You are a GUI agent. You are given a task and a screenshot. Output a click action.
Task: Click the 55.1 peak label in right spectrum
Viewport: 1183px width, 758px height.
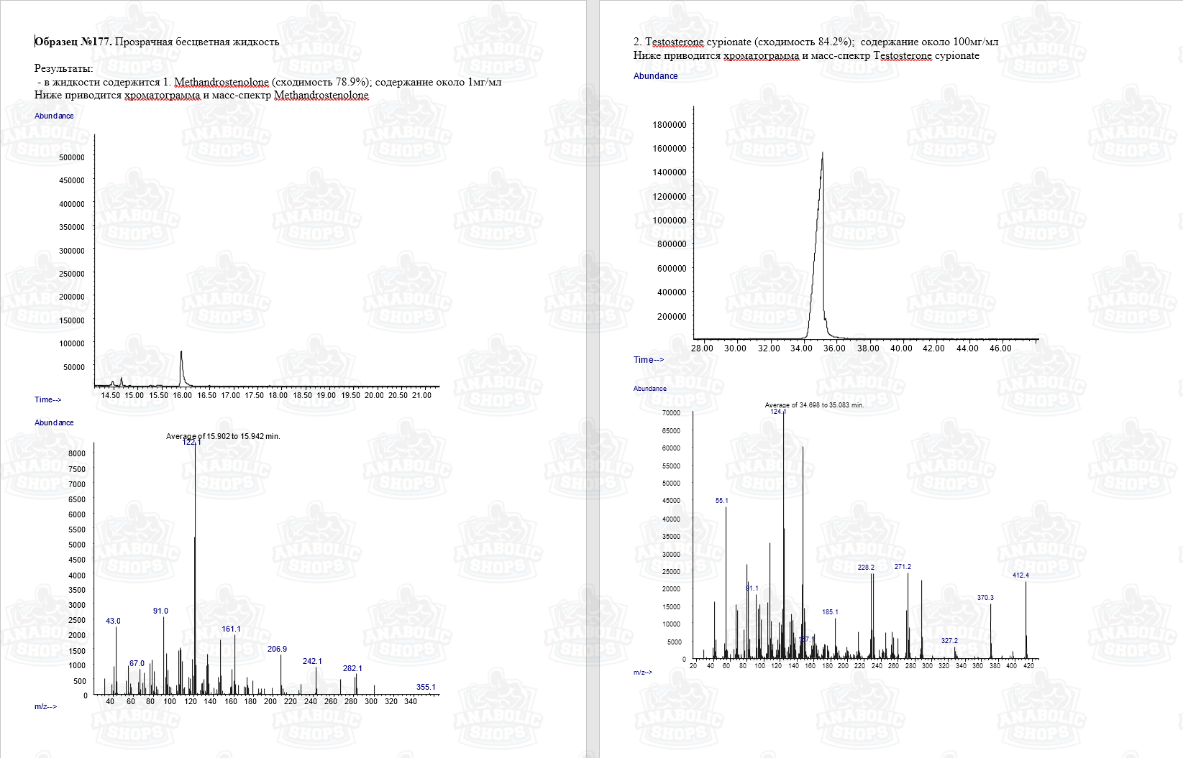tap(721, 500)
